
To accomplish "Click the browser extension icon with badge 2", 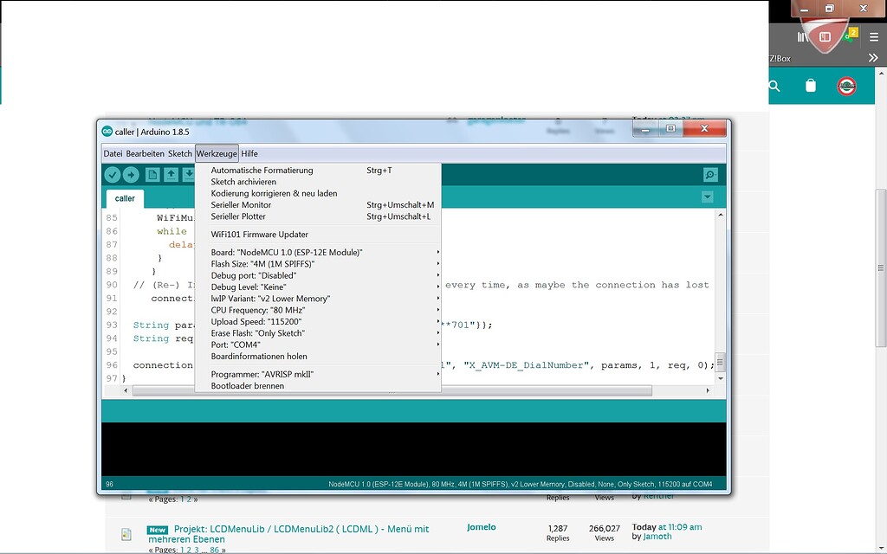I will point(849,35).
